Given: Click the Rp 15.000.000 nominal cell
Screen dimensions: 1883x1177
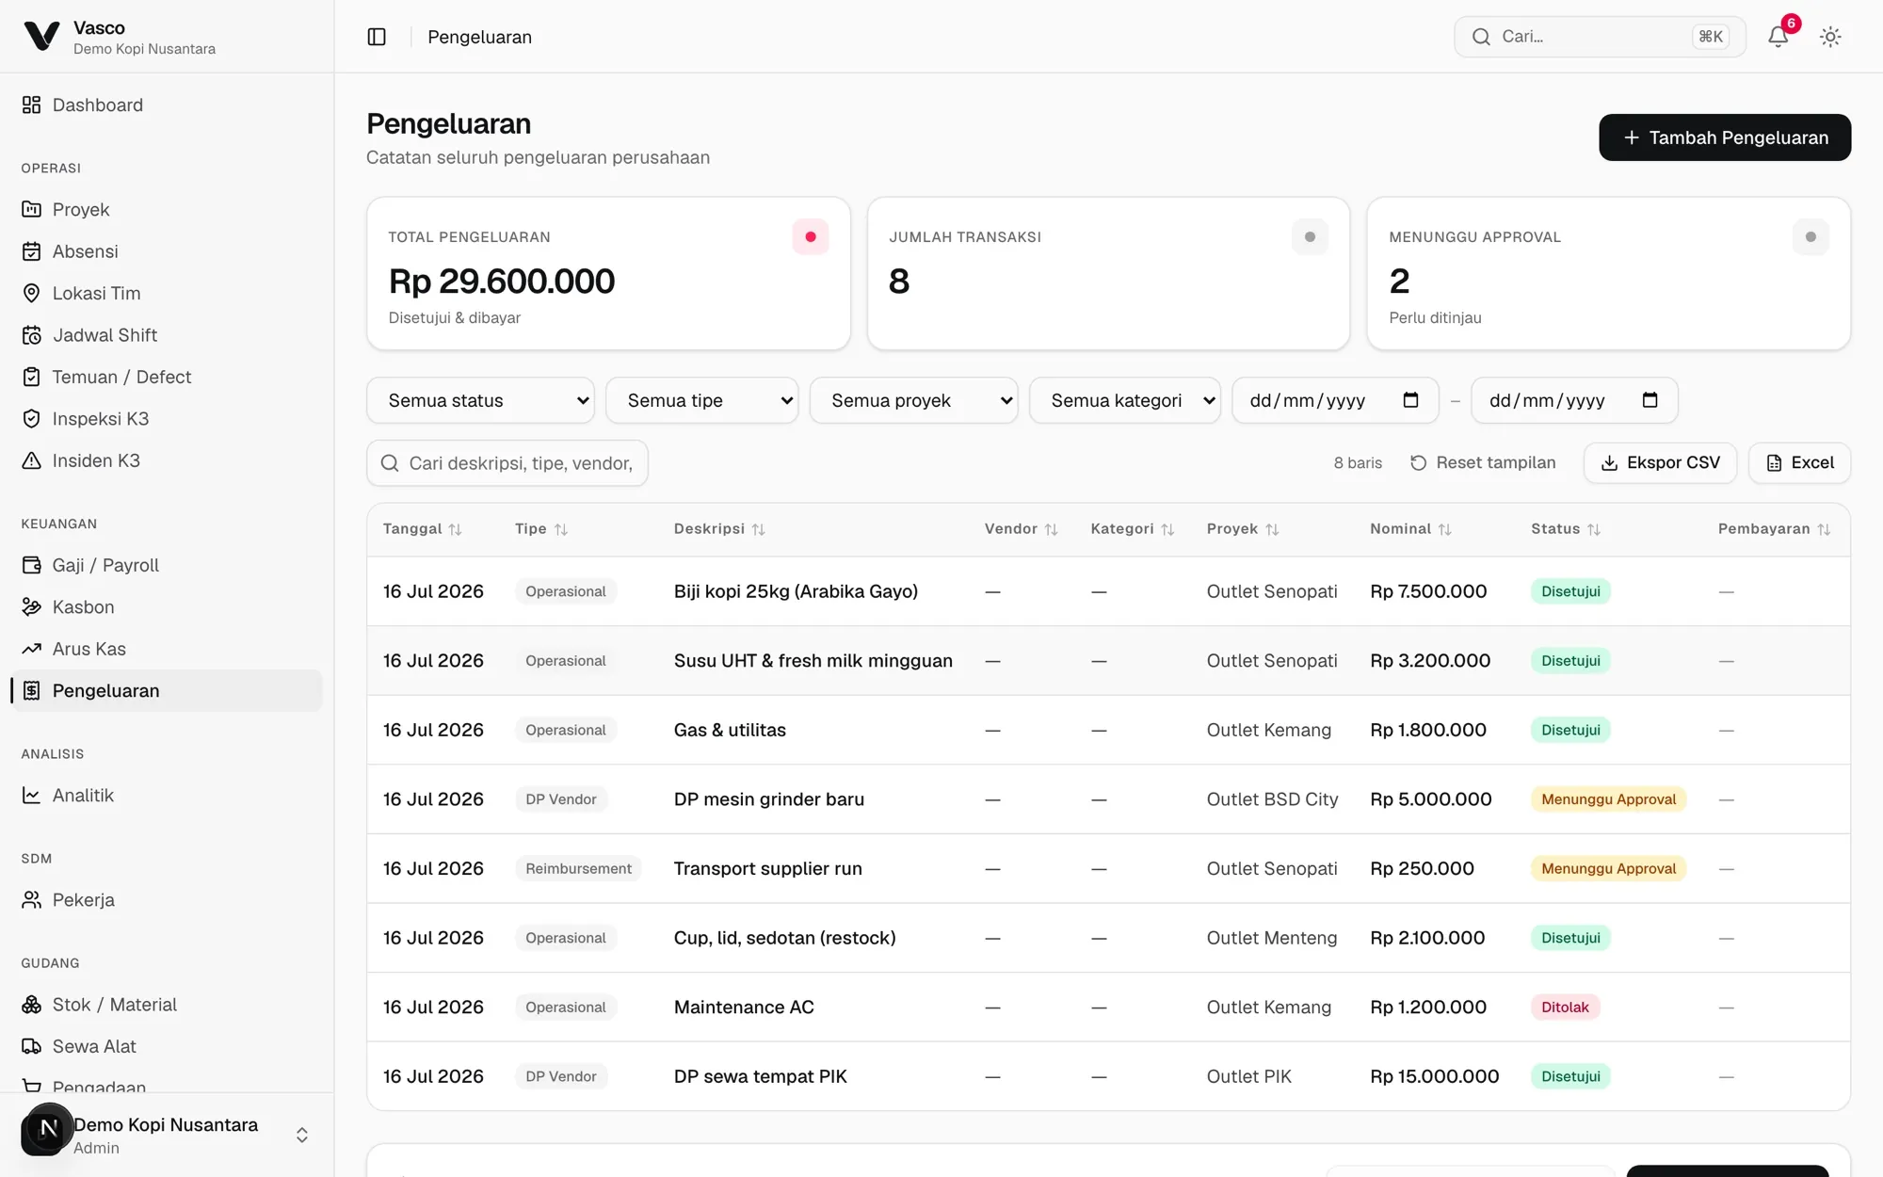Looking at the screenshot, I should point(1434,1076).
